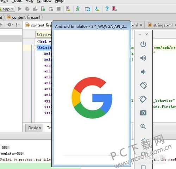
Task: Lower volume in the emulator side panel
Action: (x=143, y=71)
